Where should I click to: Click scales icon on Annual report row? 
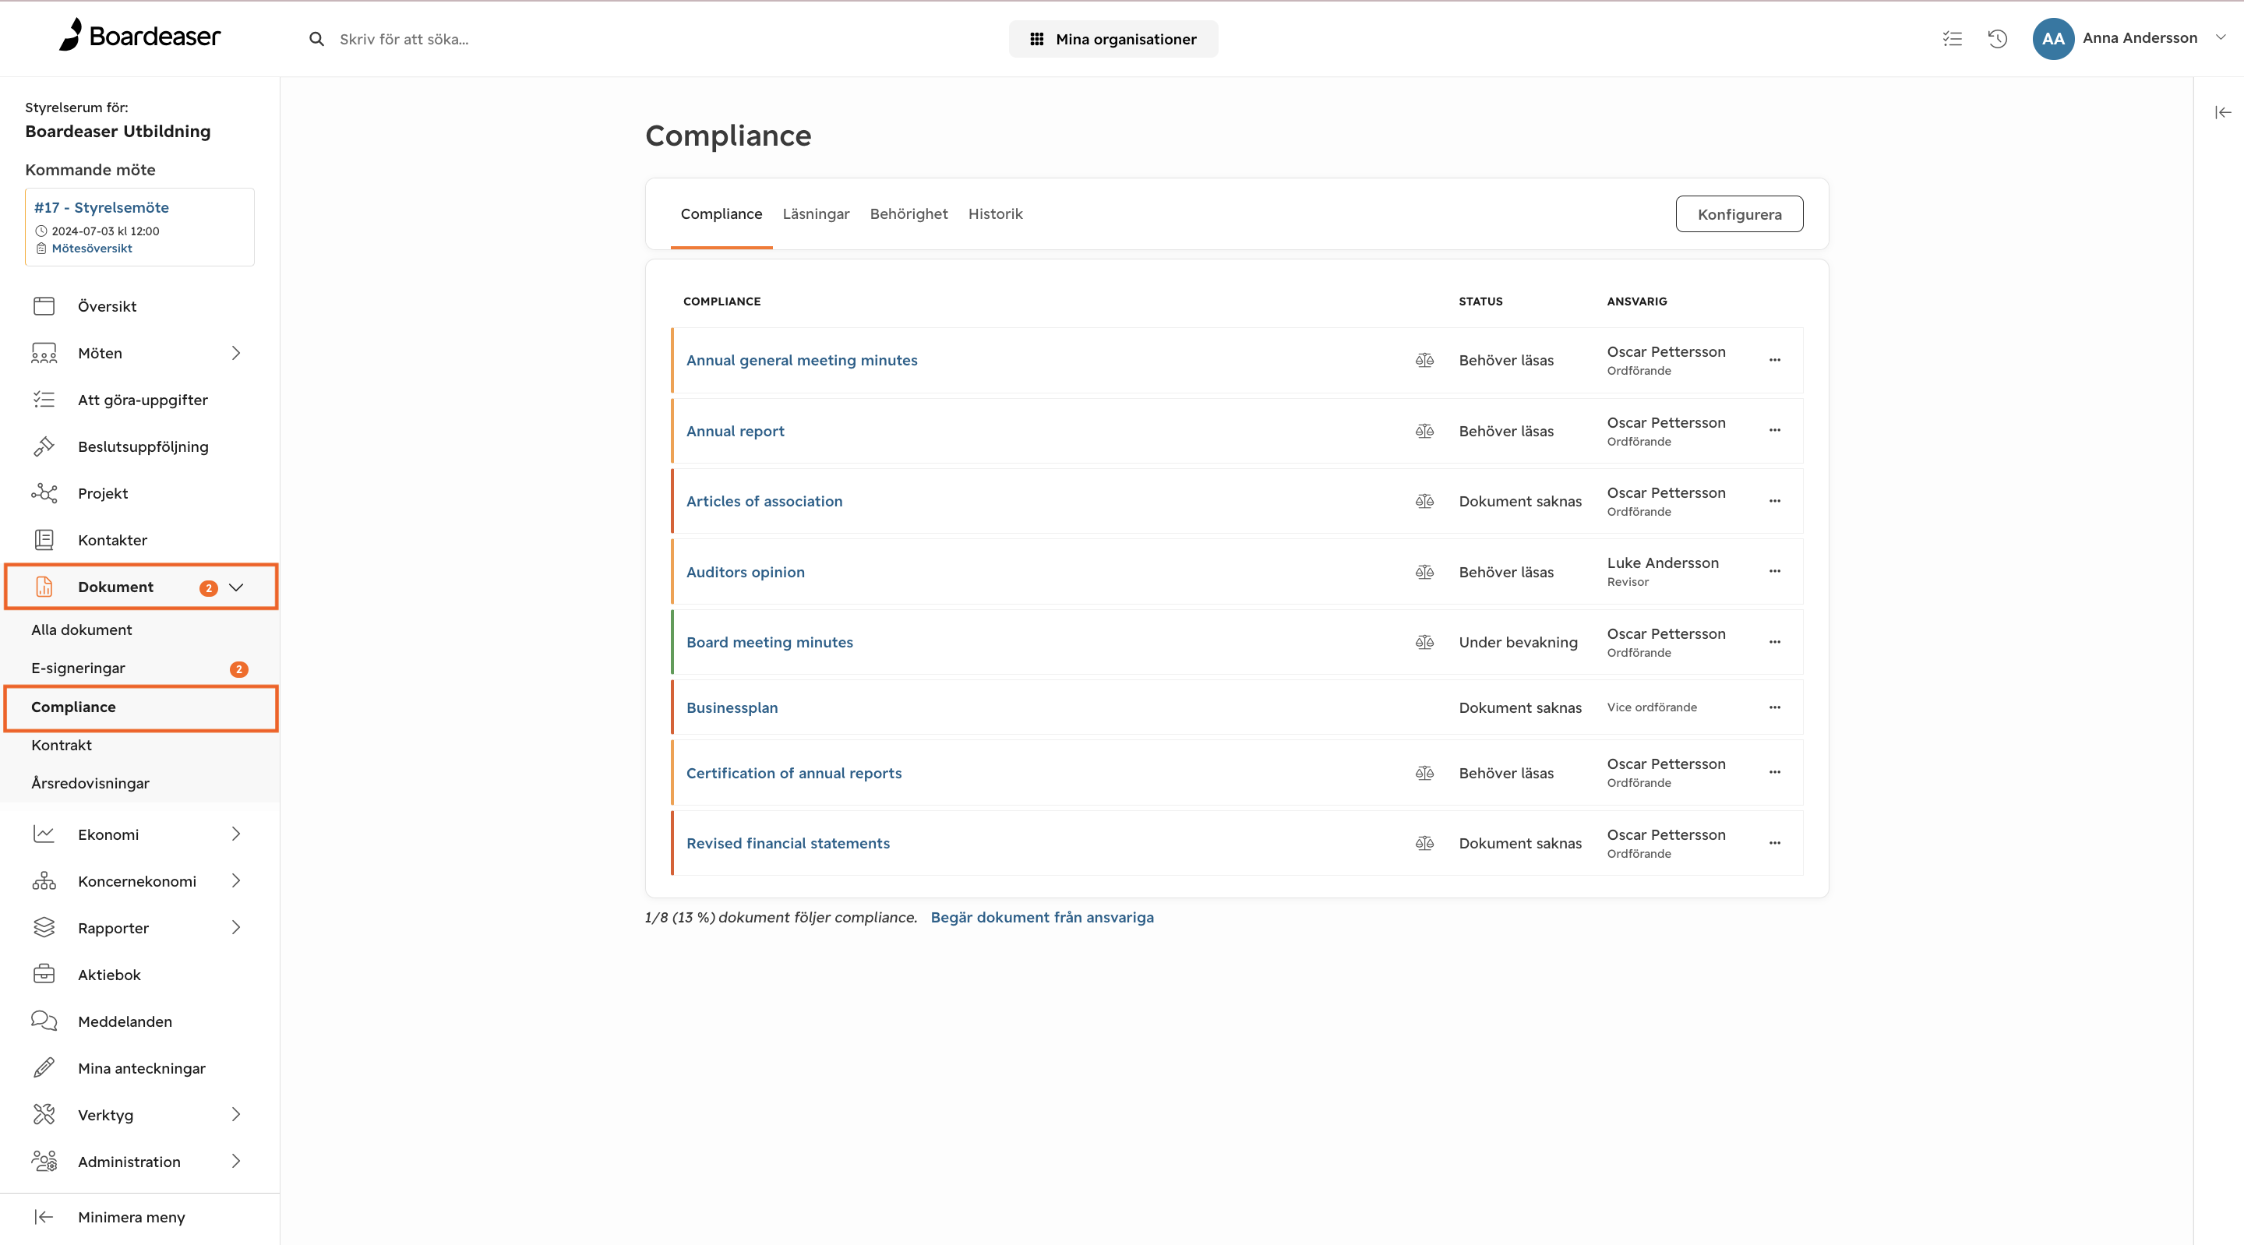1424,430
